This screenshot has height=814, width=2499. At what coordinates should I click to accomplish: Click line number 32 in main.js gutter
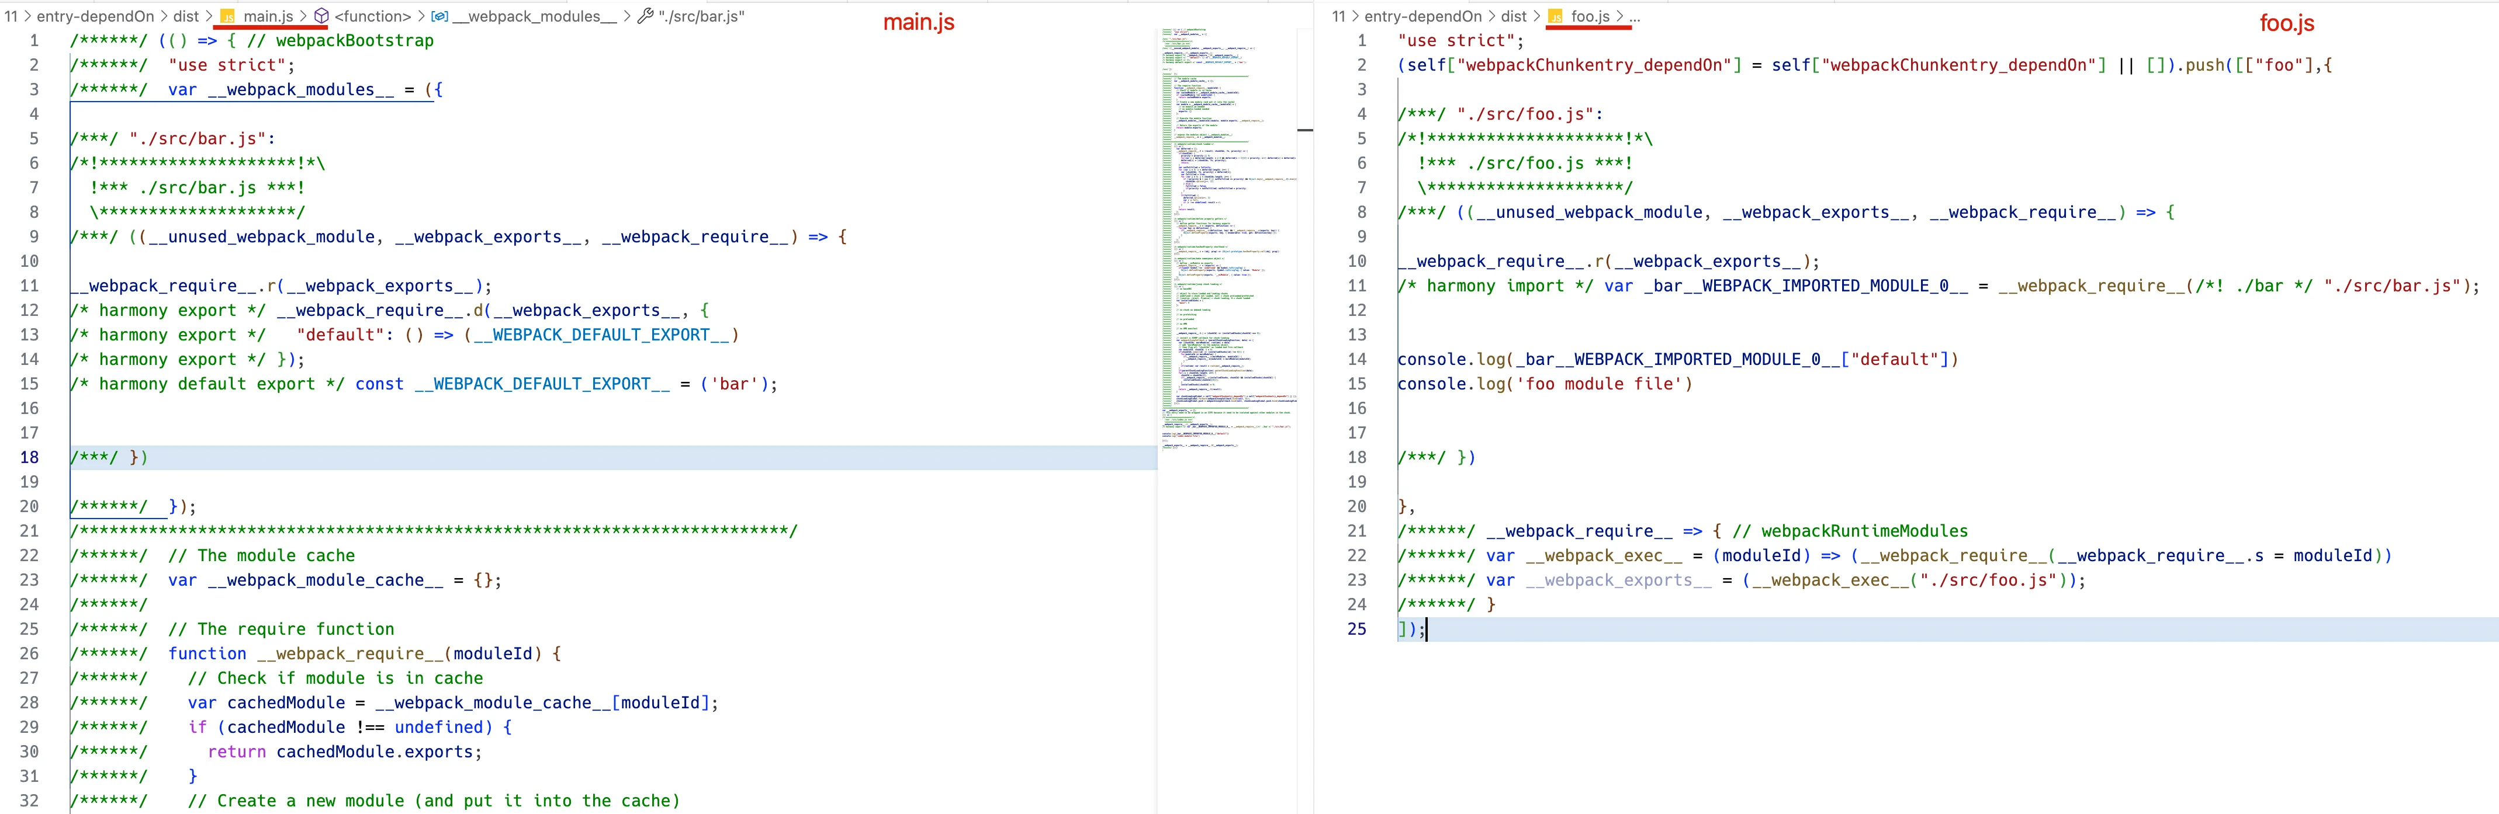[30, 801]
